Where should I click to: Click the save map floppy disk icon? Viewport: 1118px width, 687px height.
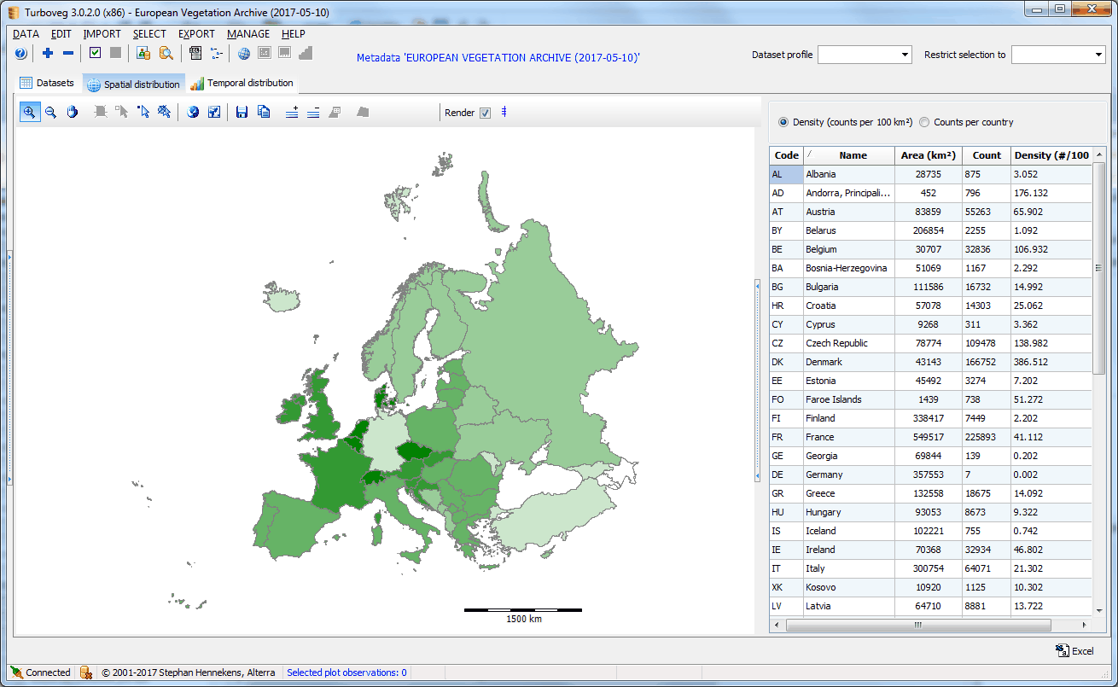coord(242,113)
